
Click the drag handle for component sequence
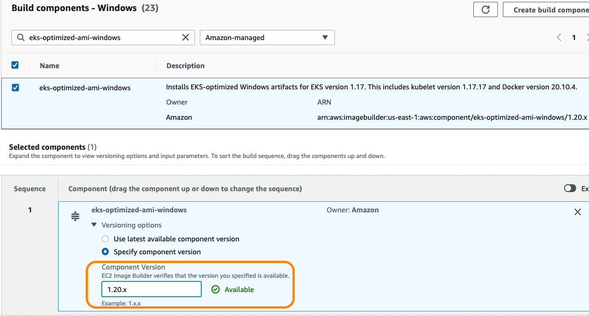pos(76,216)
